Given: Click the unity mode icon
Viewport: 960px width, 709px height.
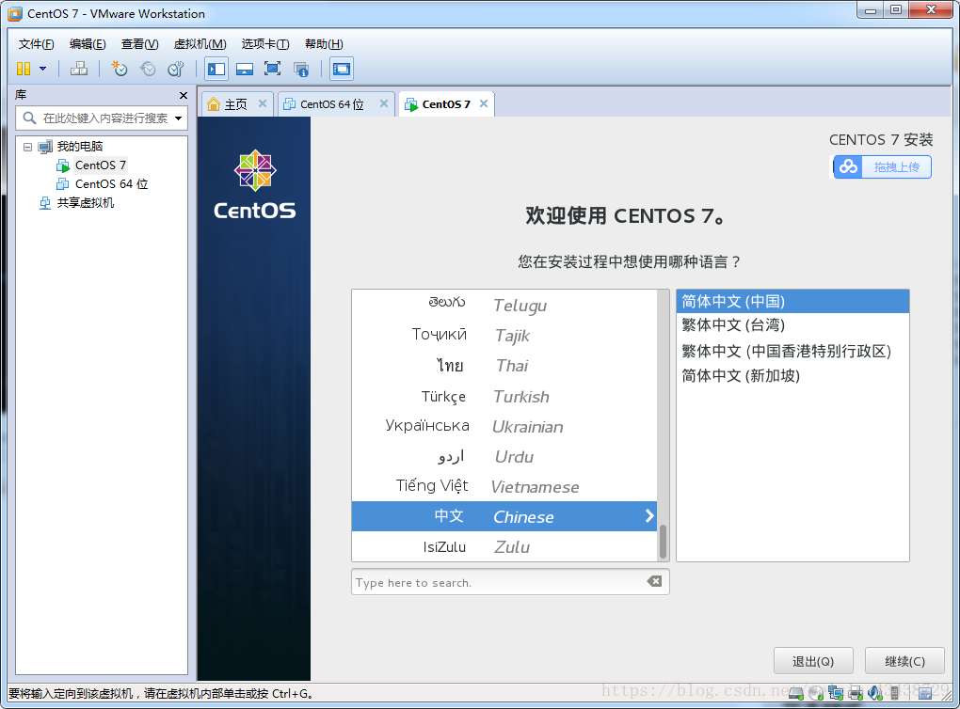Looking at the screenshot, I should [x=300, y=69].
